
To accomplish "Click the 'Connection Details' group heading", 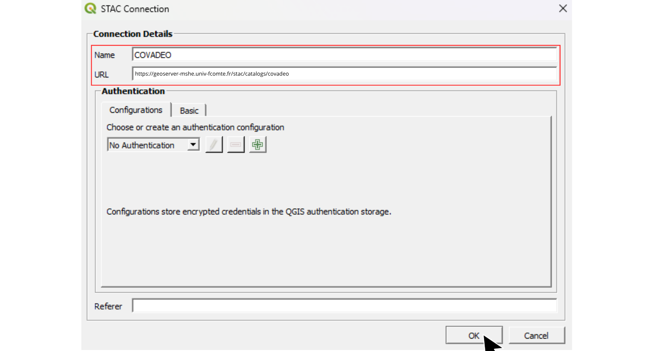I will click(133, 34).
